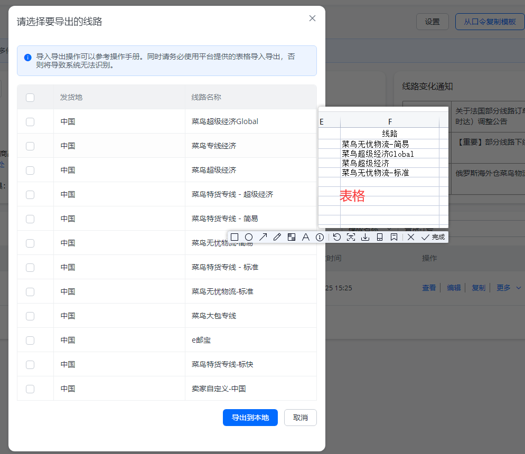Undo the last annotation
The image size is (525, 454).
337,237
